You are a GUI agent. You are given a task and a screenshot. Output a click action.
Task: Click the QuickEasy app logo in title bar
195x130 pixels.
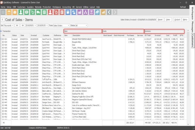[x=1, y=2]
